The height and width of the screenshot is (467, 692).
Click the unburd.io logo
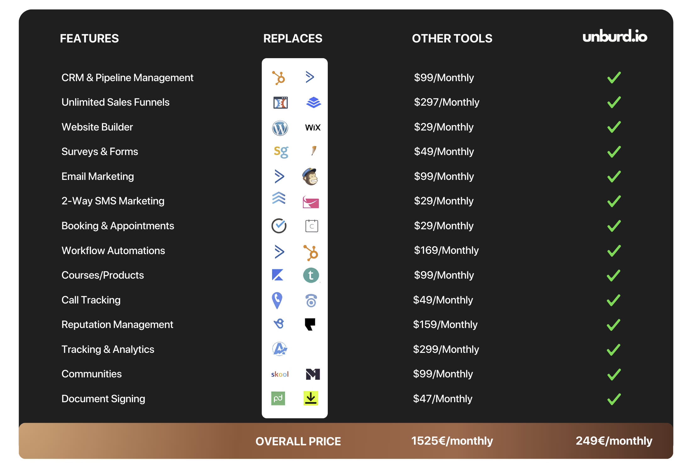[x=615, y=36]
